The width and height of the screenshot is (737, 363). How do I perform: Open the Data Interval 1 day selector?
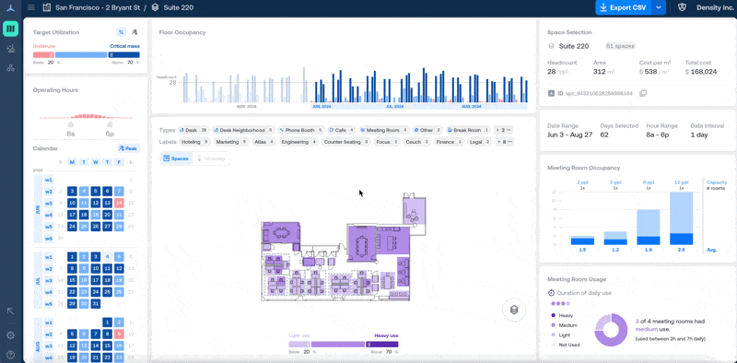click(698, 135)
